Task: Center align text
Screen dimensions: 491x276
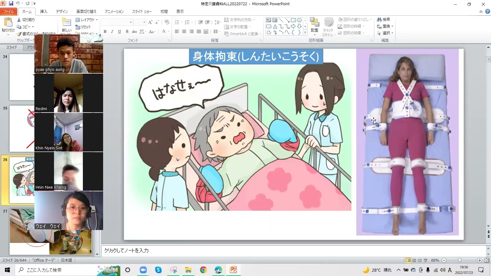Action: click(184, 32)
